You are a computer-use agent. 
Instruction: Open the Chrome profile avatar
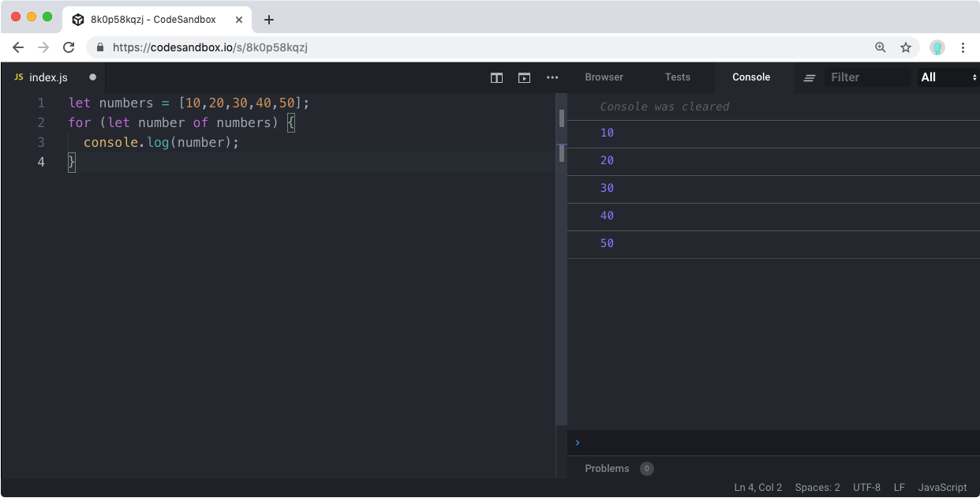point(937,47)
